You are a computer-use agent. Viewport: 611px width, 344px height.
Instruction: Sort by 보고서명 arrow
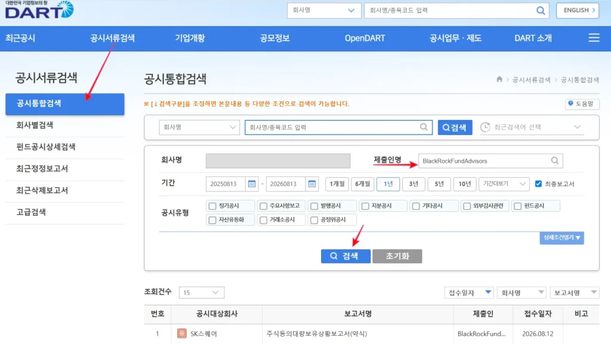[x=594, y=292]
